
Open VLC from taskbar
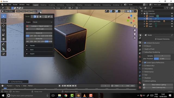[85, 96]
